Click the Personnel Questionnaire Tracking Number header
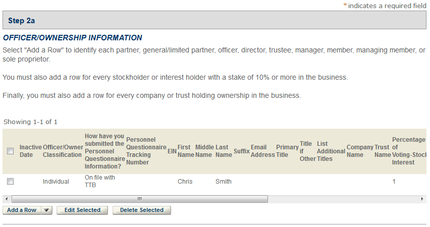 (146, 151)
